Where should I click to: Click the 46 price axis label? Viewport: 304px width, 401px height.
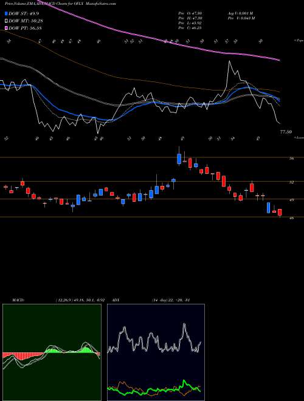pyautogui.click(x=292, y=218)
